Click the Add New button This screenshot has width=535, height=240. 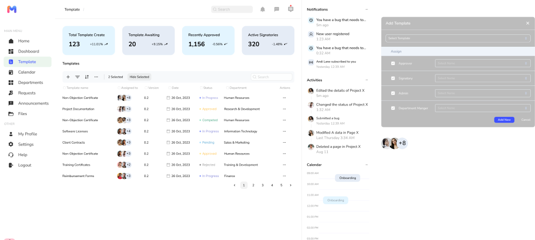click(504, 120)
